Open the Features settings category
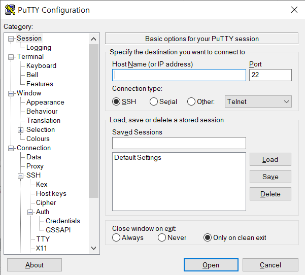 [40, 84]
